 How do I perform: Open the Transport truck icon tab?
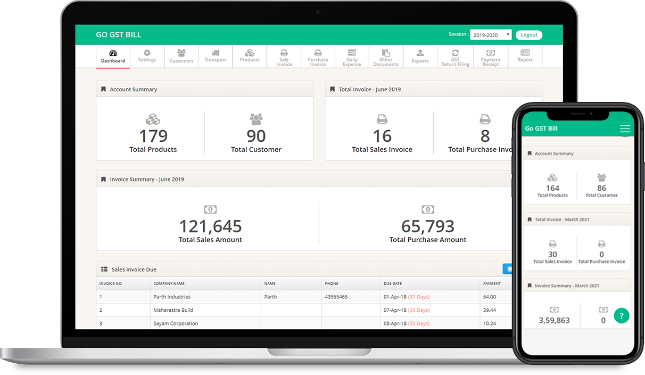[215, 56]
